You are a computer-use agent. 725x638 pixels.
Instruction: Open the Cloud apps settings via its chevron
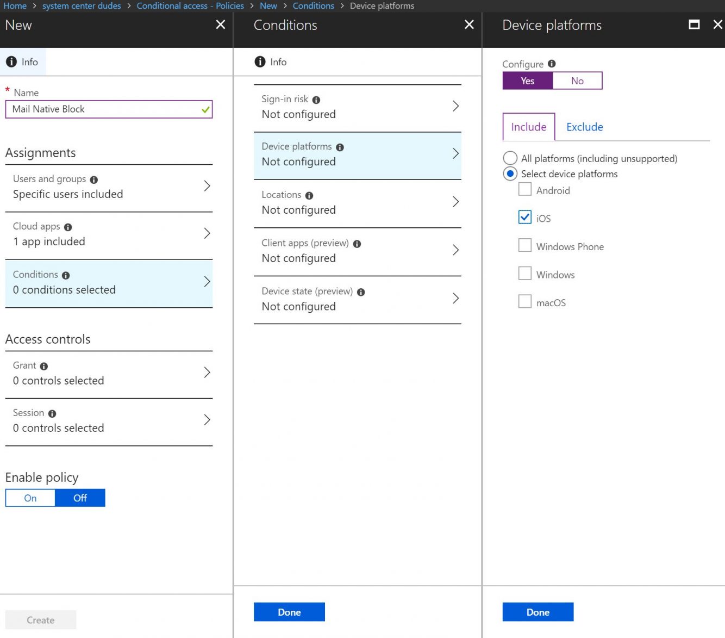tap(207, 233)
